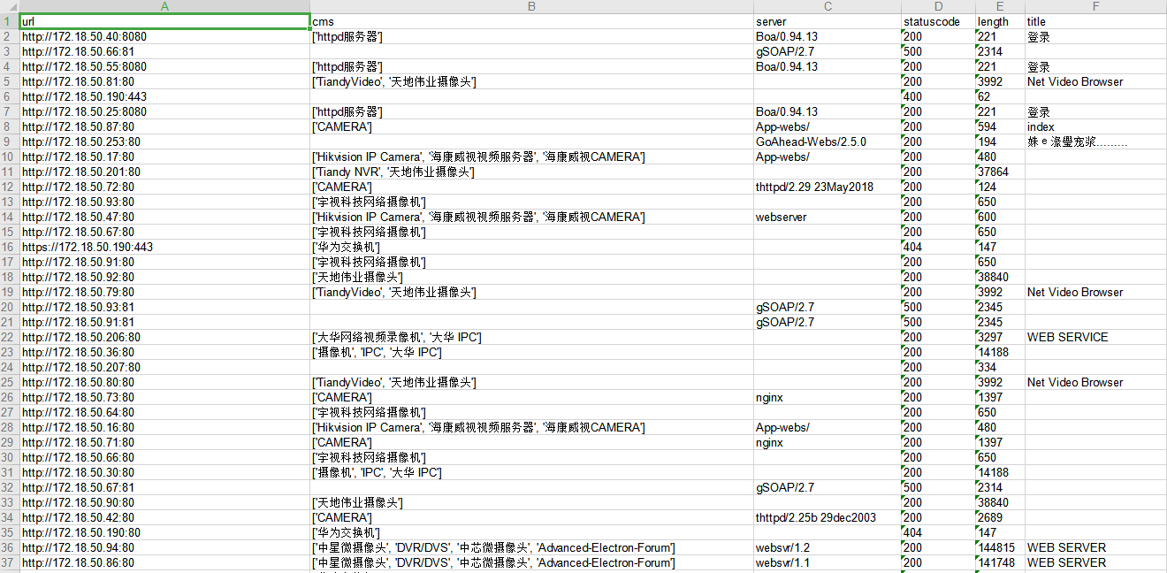Select the length cell 144815
1167x573 pixels.
(1000, 547)
